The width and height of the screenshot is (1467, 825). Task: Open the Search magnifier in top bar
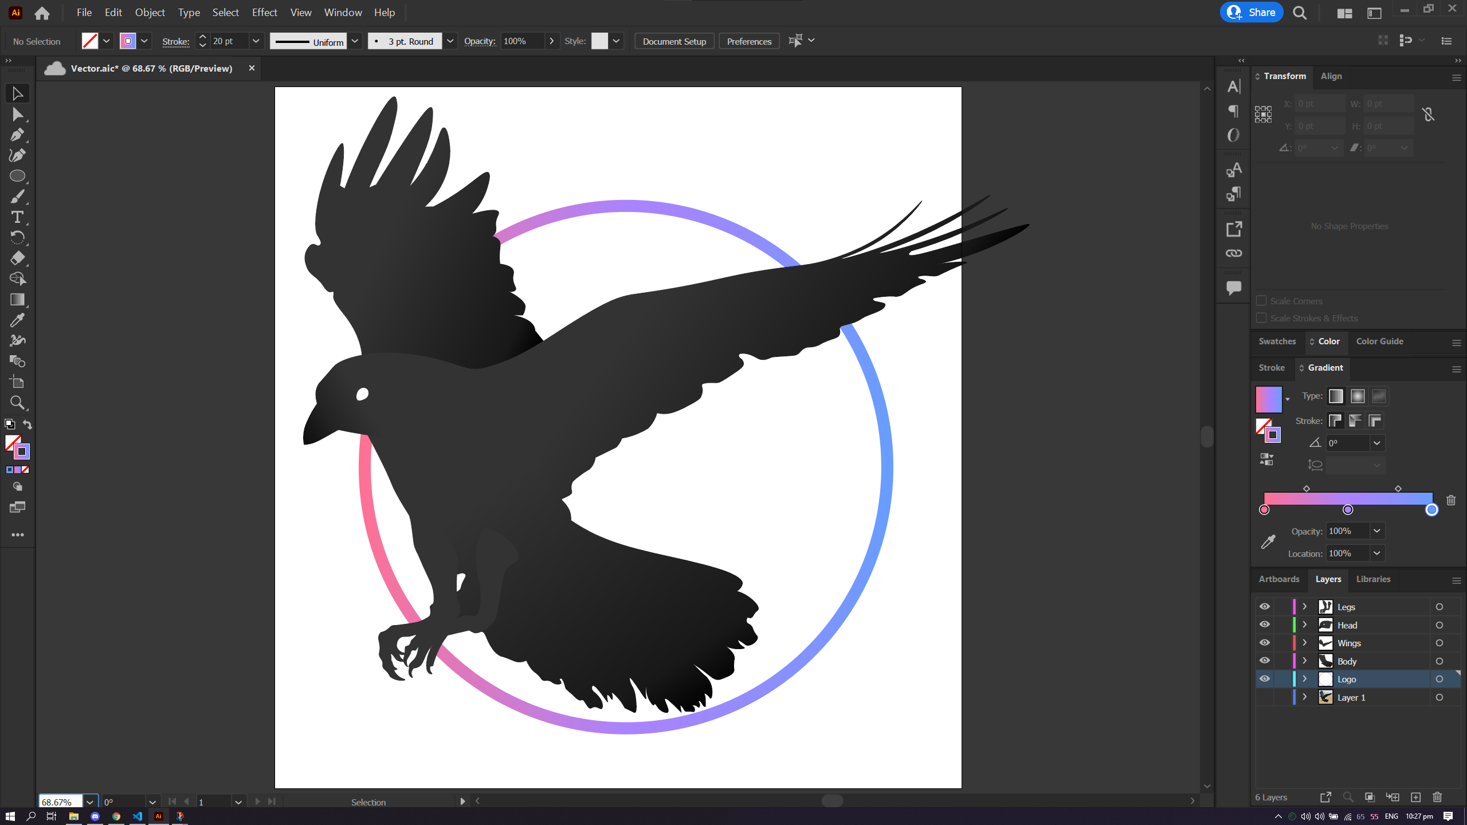pos(1300,13)
